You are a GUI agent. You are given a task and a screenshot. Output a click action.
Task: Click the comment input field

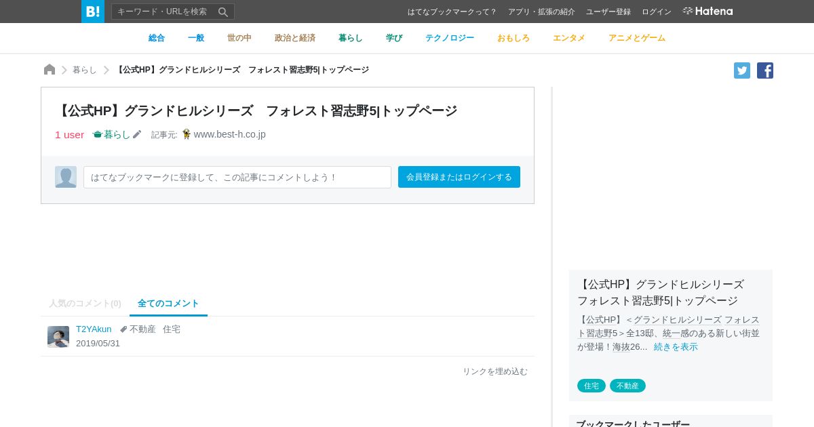[x=237, y=177]
